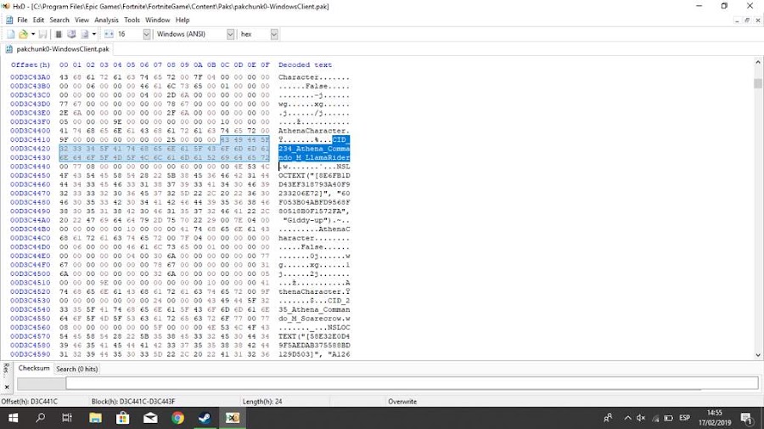Image resolution: width=764 pixels, height=429 pixels.
Task: Open File Explorer from the taskbar
Action: [x=95, y=418]
